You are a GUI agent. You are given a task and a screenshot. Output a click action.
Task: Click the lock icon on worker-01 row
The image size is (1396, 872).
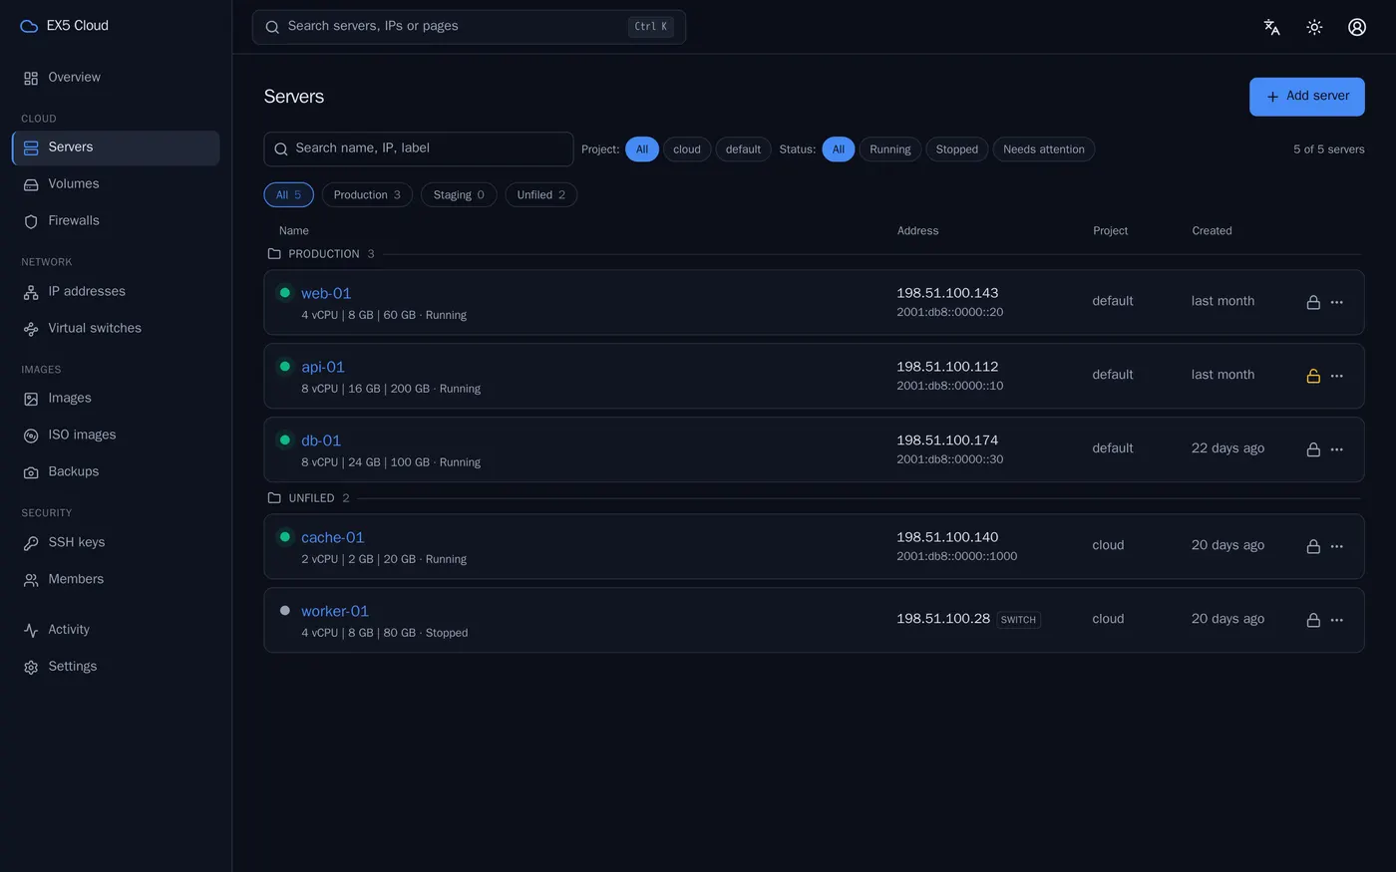point(1313,620)
